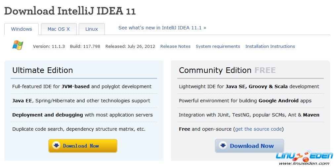The image size is (336, 168).
Task: Follow the get the source code link
Action: 258,129
